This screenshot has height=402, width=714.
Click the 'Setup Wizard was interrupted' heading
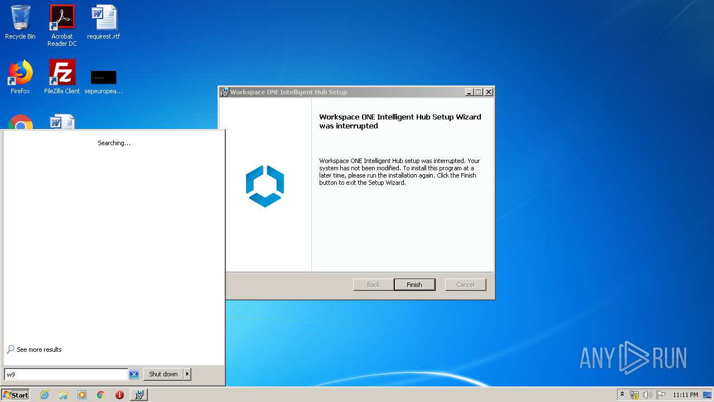click(400, 121)
